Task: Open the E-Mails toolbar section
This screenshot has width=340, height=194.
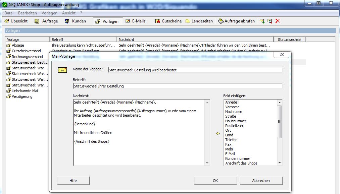Action: [136, 21]
